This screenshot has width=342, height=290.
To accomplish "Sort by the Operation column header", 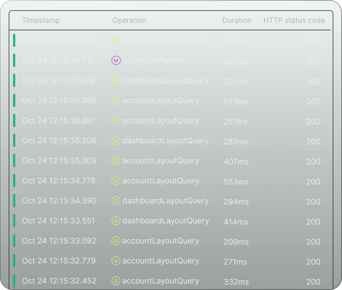I will (129, 20).
